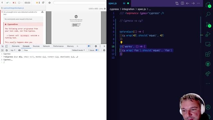Click the 'No commands were issued in this test' text
Viewport: 213px width, 120px height.
click(19, 19)
